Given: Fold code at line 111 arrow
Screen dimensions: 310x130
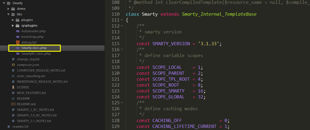Looking at the screenshot, I should click(122, 20).
